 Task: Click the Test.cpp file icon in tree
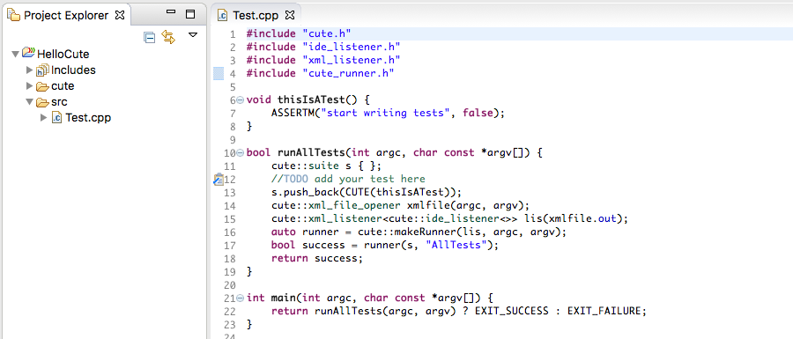coord(56,118)
